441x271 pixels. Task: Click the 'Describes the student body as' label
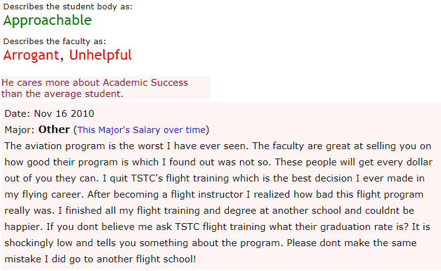tap(68, 6)
